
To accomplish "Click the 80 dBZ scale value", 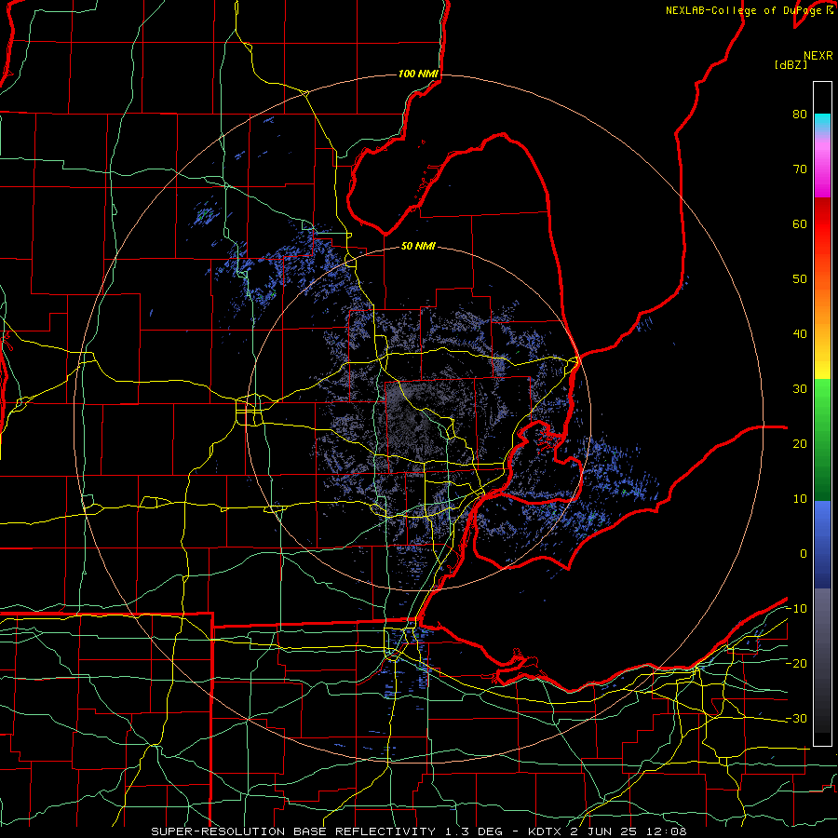I will [x=800, y=115].
